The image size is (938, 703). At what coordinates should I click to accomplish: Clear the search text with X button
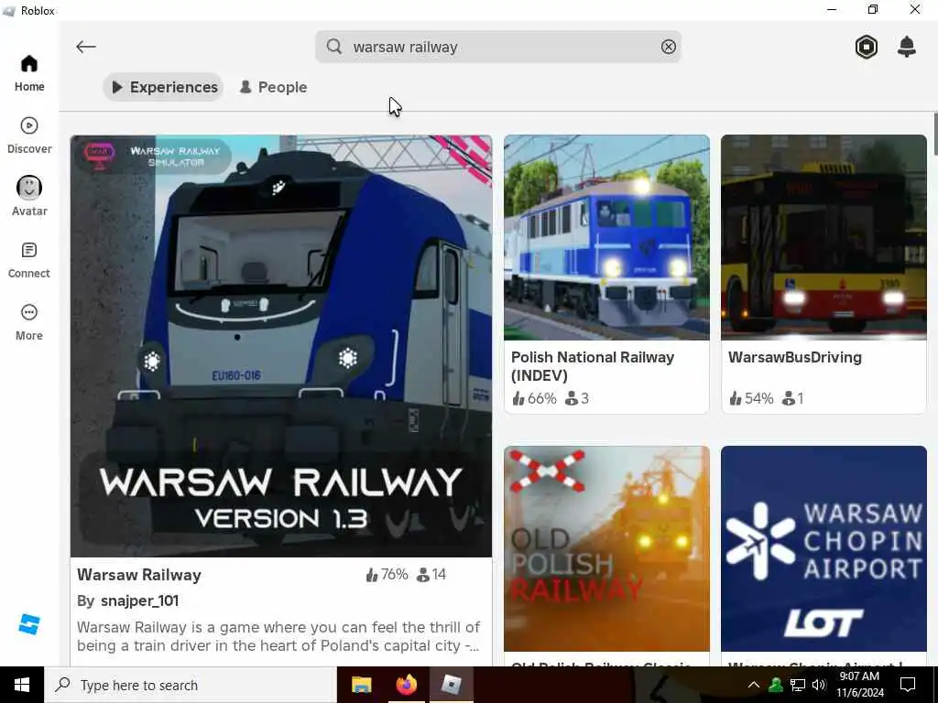pyautogui.click(x=668, y=47)
